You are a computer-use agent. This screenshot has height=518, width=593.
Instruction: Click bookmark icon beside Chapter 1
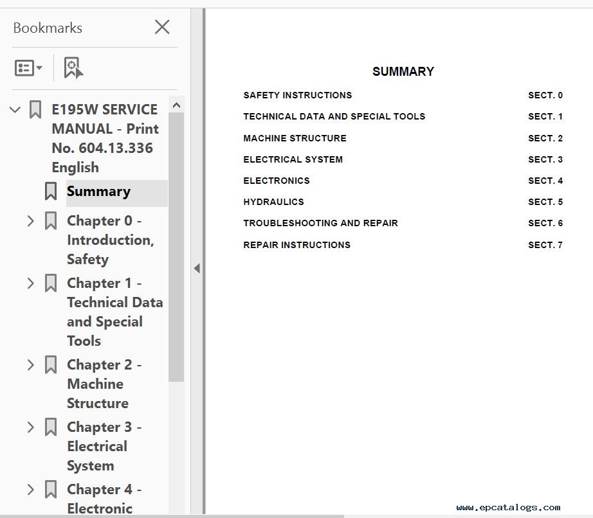coord(51,283)
